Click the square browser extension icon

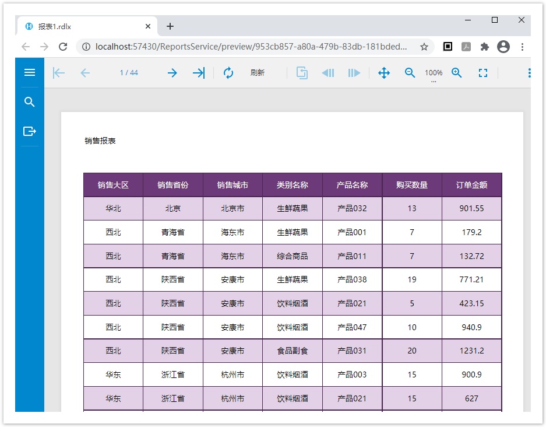[x=448, y=46]
